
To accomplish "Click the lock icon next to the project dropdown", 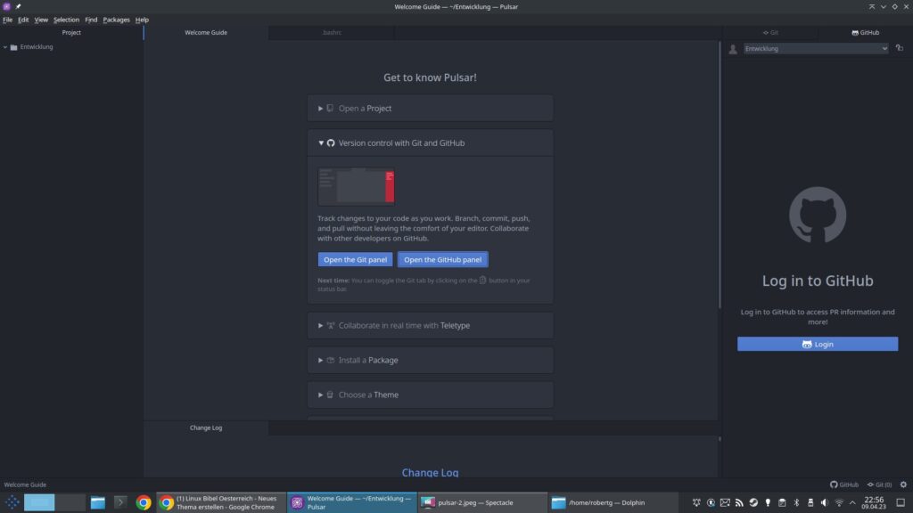I will tap(900, 48).
